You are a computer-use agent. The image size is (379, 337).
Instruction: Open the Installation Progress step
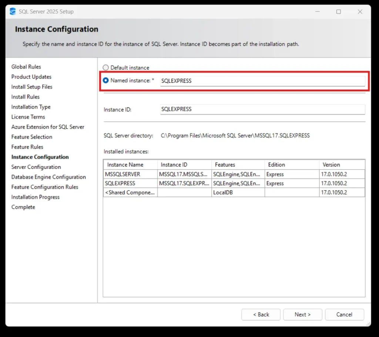coord(35,197)
